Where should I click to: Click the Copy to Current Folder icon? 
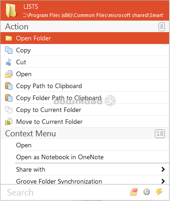(9, 110)
